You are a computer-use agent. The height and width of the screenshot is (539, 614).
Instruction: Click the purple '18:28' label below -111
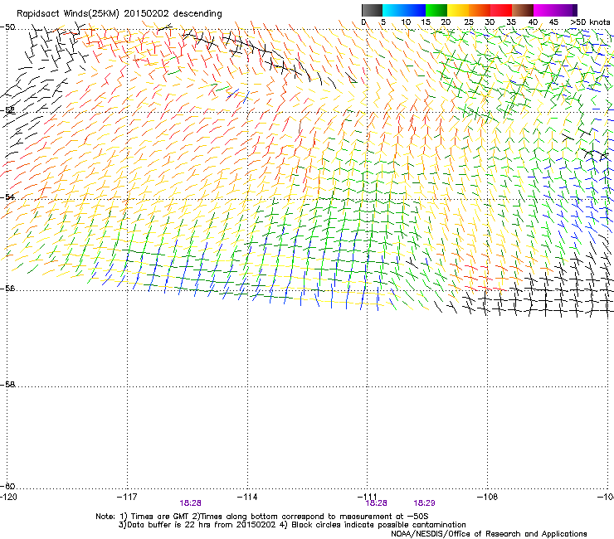tap(377, 503)
